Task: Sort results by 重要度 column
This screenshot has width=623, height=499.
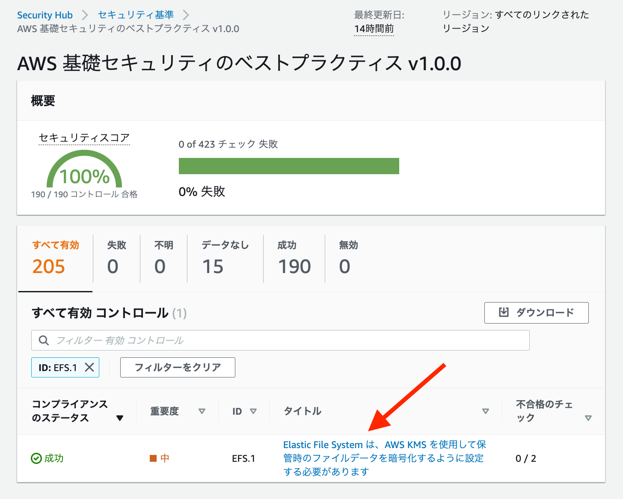Action: click(202, 411)
